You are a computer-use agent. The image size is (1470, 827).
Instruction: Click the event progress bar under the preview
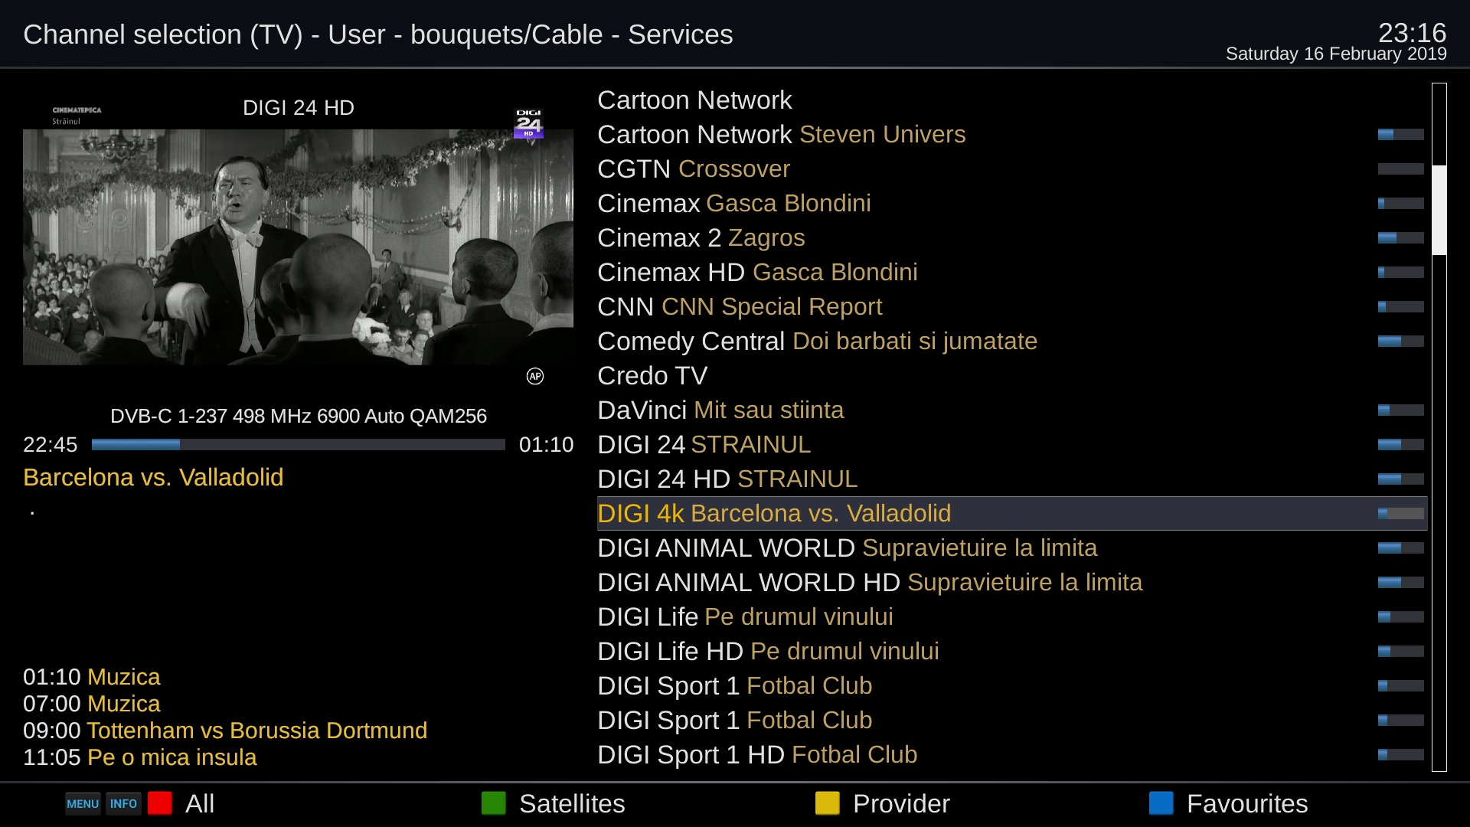click(x=298, y=444)
